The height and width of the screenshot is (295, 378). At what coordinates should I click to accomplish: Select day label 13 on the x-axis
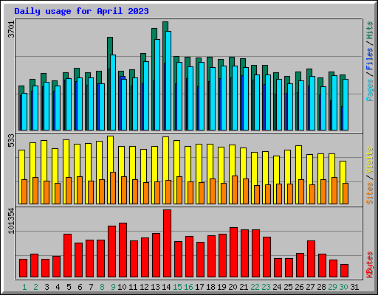coord(155,287)
